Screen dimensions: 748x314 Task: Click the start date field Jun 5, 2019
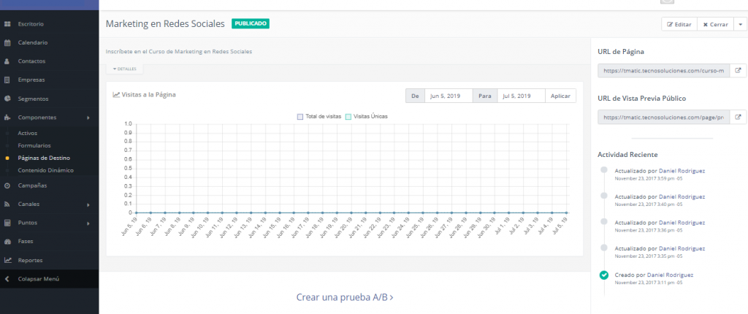tap(448, 96)
